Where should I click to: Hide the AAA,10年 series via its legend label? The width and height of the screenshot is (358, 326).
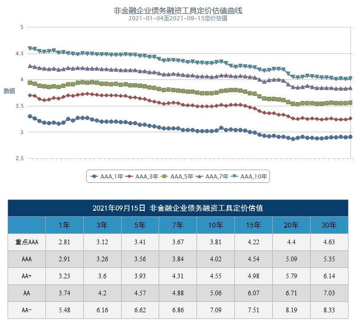click(253, 177)
